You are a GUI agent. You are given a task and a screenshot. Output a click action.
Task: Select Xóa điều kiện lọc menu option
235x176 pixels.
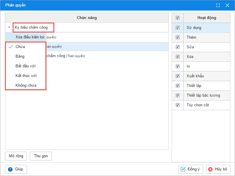pos(30,37)
